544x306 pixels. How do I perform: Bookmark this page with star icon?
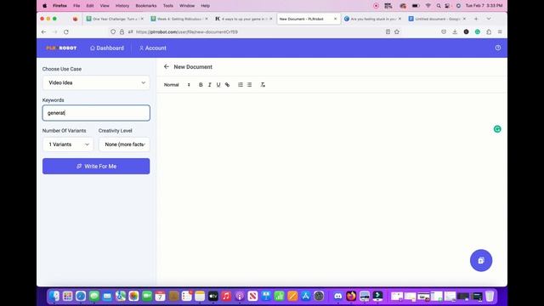[397, 32]
